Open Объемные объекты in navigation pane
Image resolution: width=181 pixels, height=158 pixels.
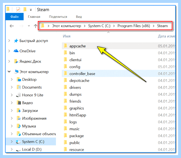[39, 134]
